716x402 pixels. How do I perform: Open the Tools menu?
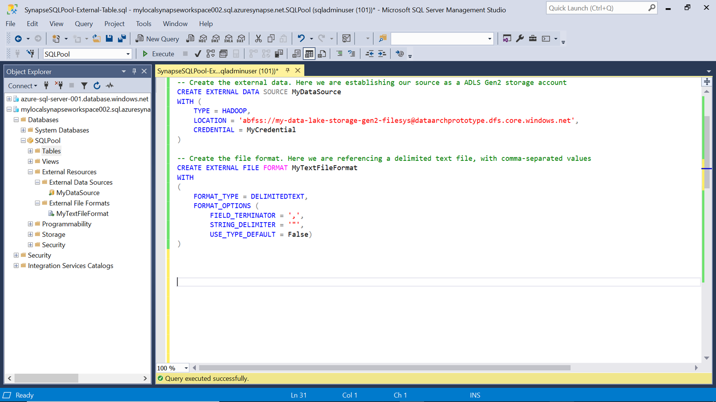pos(143,24)
